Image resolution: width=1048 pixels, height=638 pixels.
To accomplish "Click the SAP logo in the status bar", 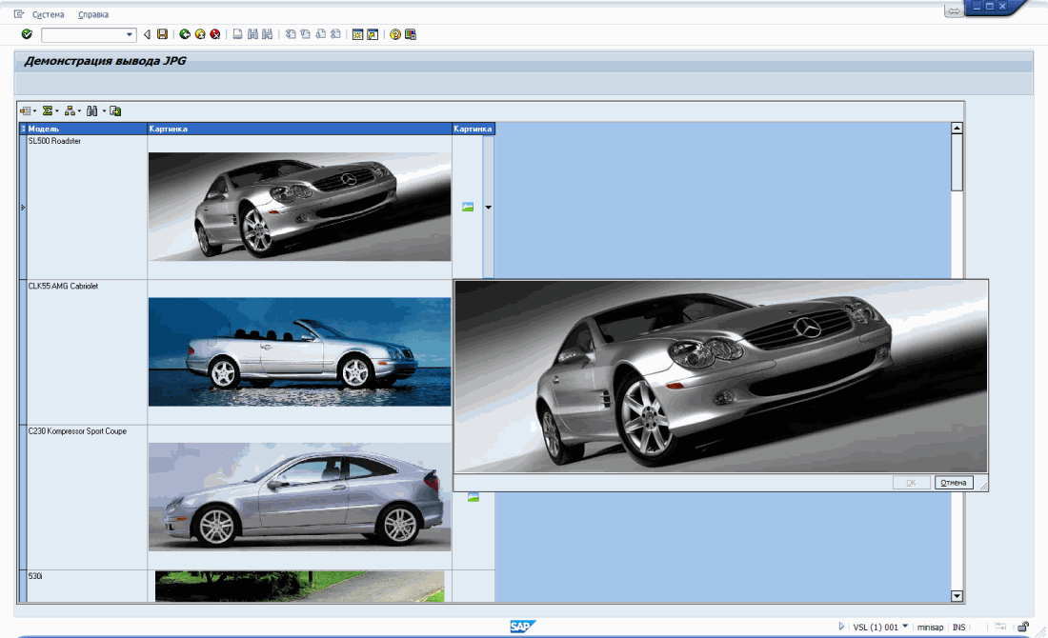I will [x=522, y=626].
